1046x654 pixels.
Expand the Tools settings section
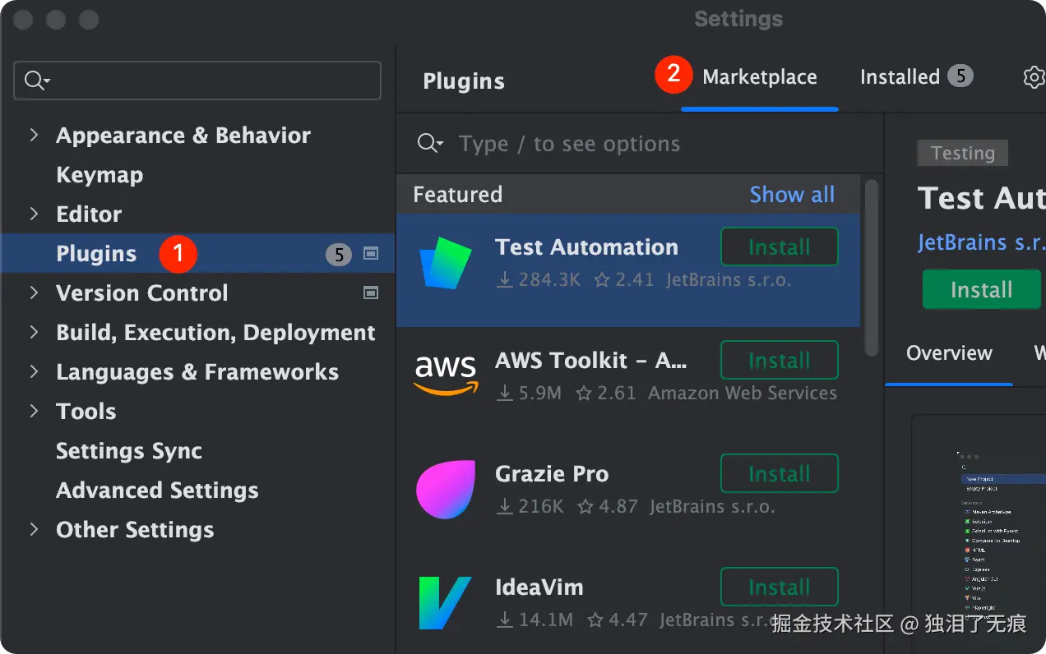click(x=34, y=411)
